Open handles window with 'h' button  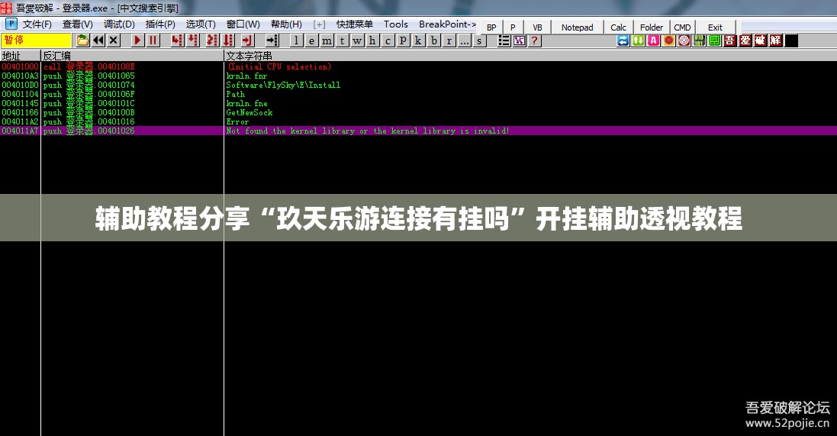pyautogui.click(x=372, y=40)
